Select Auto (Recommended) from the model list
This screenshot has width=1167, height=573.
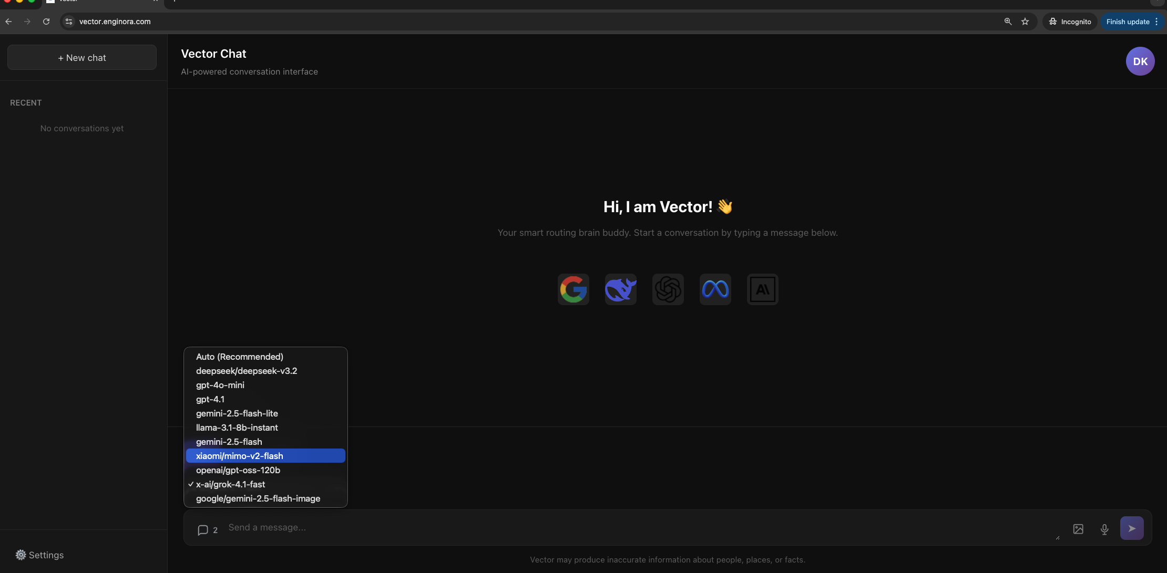[x=239, y=357]
